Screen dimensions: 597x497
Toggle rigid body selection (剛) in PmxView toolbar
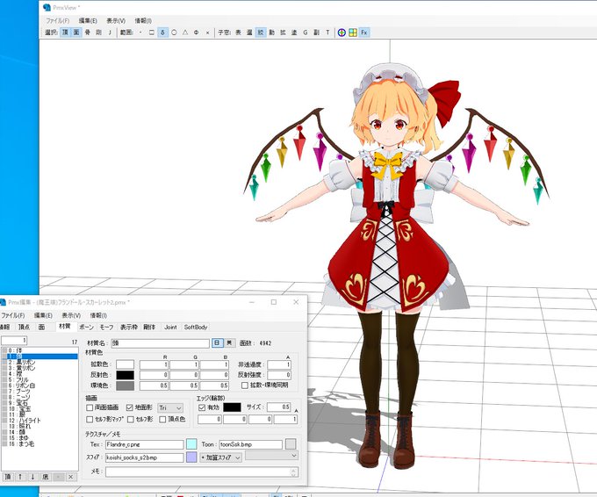click(x=98, y=32)
